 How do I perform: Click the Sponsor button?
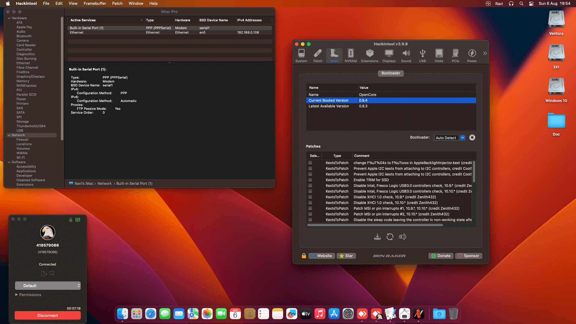(469, 256)
